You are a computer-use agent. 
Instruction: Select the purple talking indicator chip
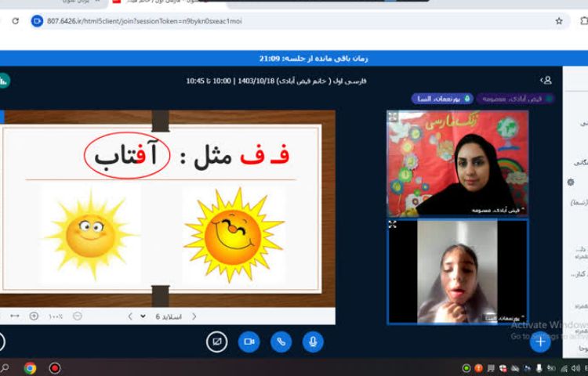pyautogui.click(x=515, y=99)
